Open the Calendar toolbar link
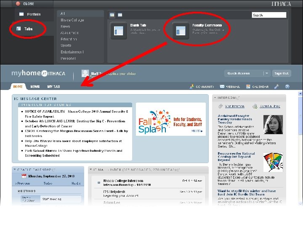The image size is (303, 227). 257,87
